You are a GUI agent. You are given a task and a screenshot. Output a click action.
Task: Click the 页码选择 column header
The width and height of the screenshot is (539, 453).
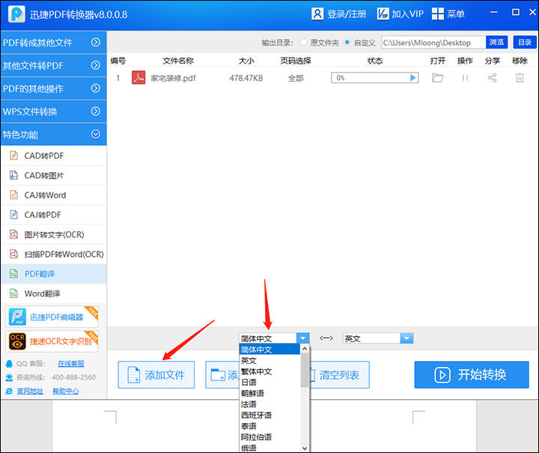tap(296, 61)
